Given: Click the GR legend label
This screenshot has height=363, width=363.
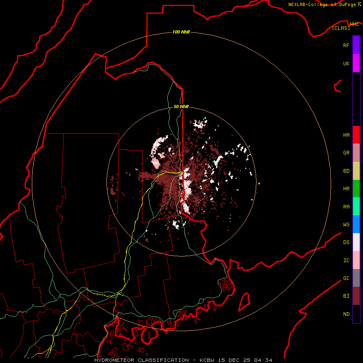Looking at the screenshot, I should (346, 153).
